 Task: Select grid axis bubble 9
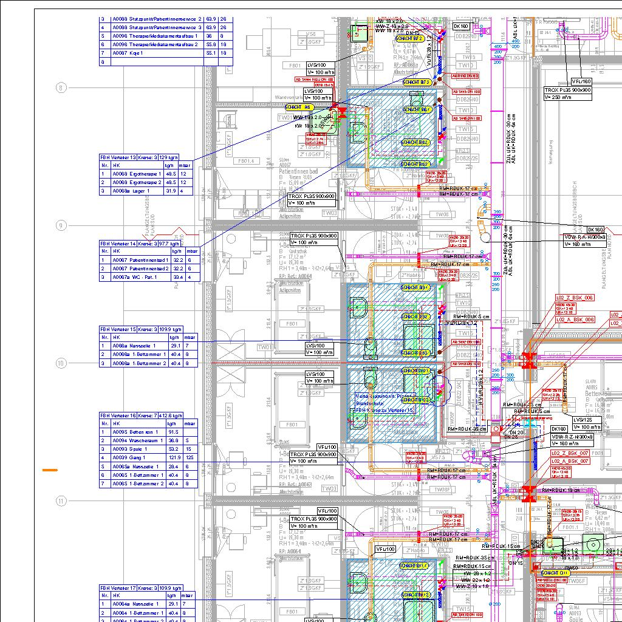coord(61,225)
